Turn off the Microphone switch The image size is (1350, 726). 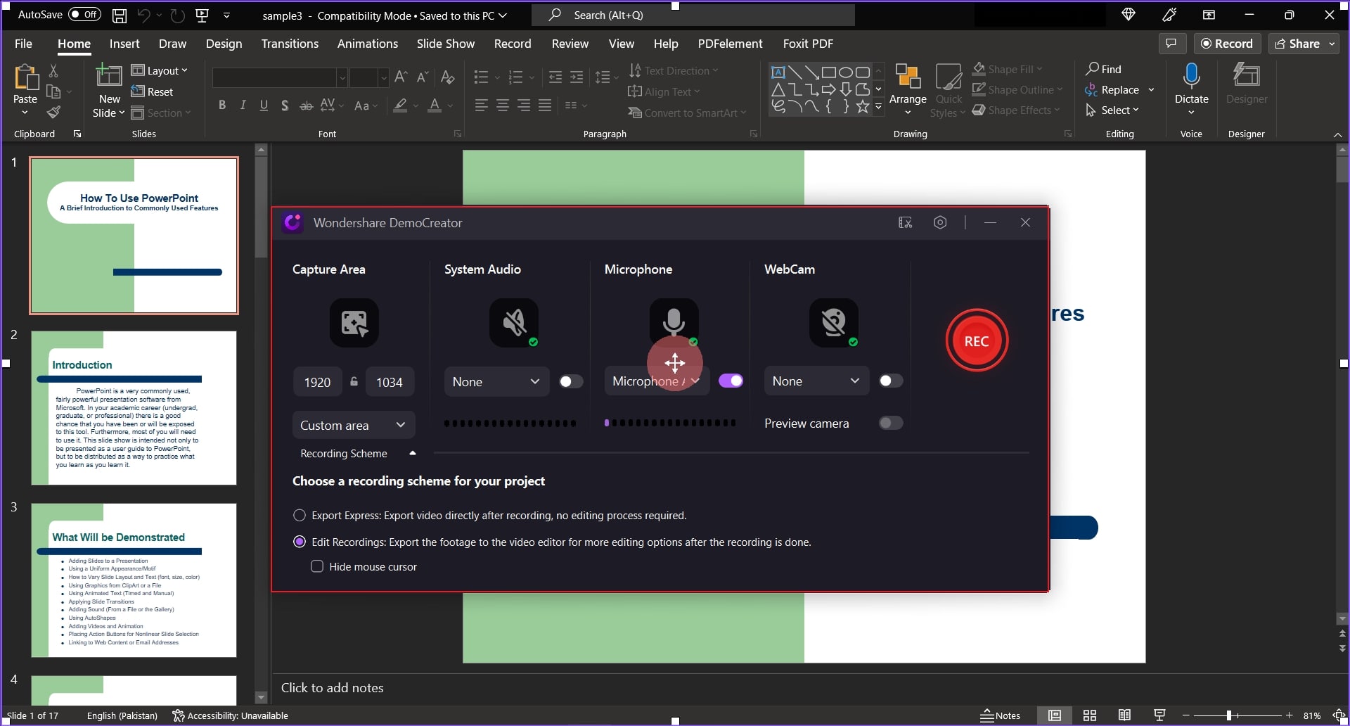click(x=731, y=381)
